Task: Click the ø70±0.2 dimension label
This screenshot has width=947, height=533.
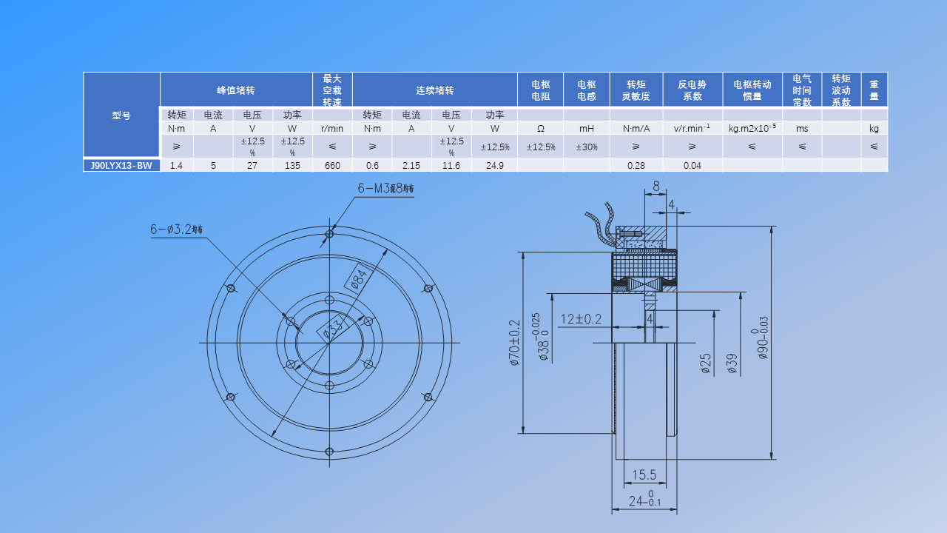Action: coord(516,343)
